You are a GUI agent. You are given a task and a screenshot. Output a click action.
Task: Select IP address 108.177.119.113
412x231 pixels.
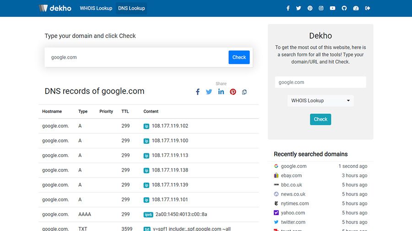coord(170,155)
